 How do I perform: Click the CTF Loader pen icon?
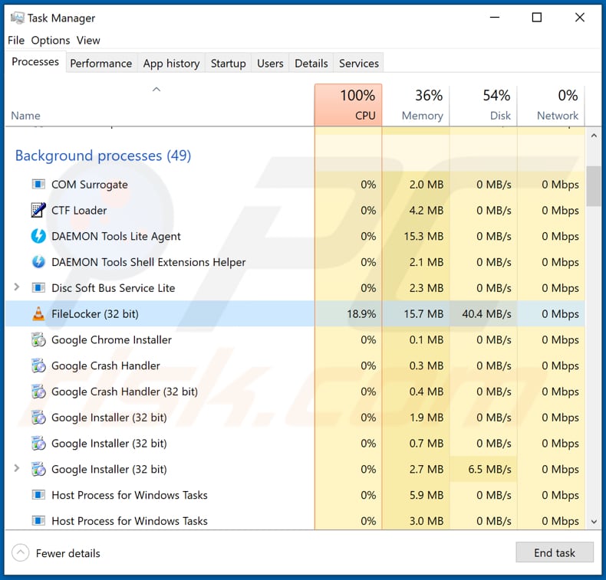[38, 210]
